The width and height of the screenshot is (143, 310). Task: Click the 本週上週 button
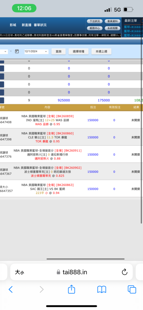coord(101,51)
